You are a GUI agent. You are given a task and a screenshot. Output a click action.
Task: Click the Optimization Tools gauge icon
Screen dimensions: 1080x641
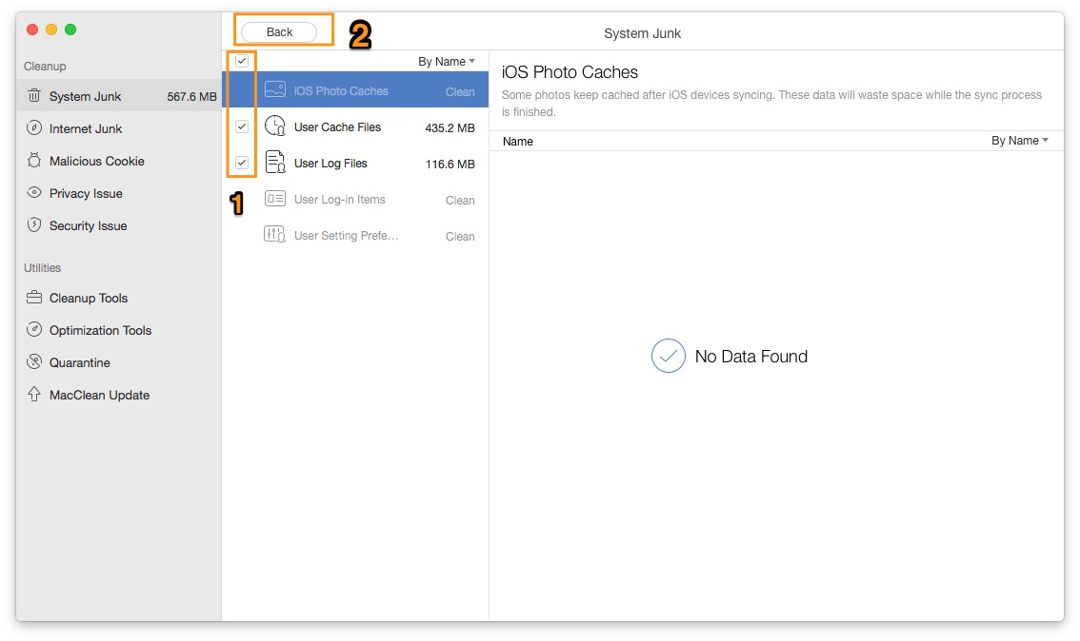point(34,329)
